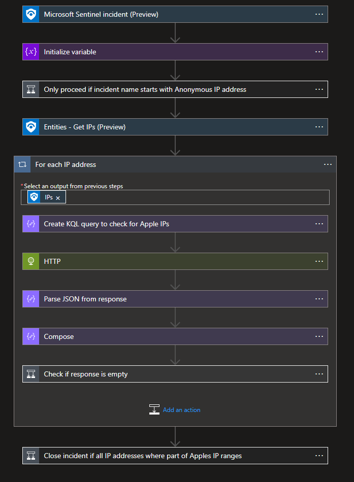Open ellipsis menu for Check if response is empty
354x482 pixels.
pyautogui.click(x=319, y=374)
